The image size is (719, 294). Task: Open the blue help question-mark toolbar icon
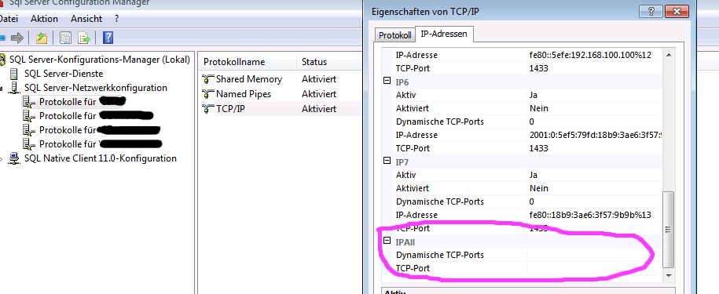tap(108, 38)
